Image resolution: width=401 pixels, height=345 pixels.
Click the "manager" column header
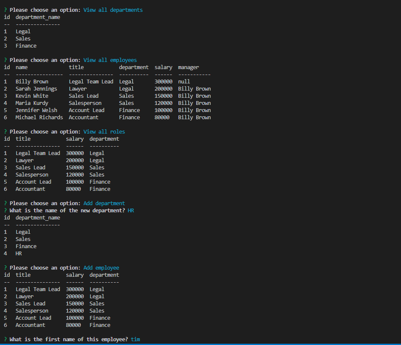pyautogui.click(x=189, y=67)
